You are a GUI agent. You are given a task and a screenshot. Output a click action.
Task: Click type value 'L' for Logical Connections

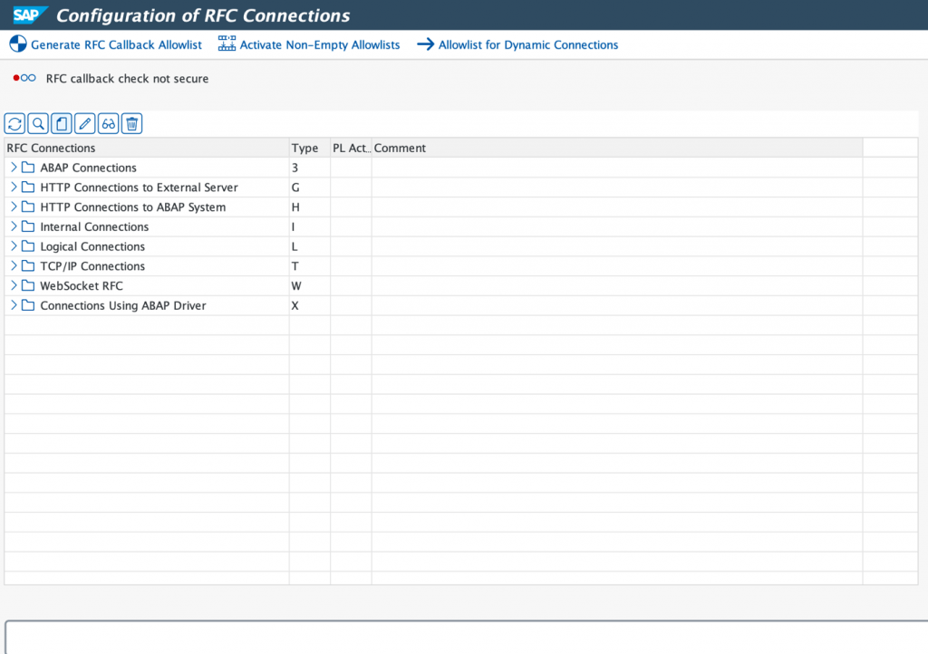[295, 246]
